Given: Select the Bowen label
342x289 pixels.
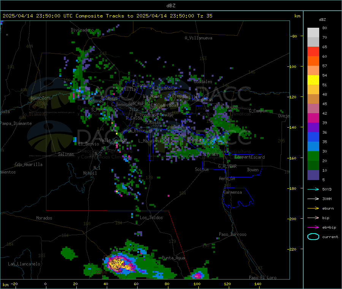Looking at the screenshot, I should click(253, 169).
